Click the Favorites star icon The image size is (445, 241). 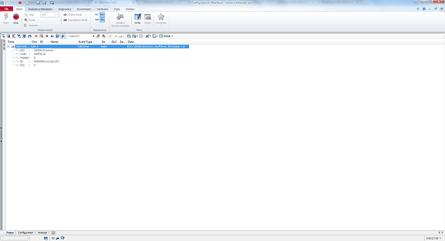point(161,17)
